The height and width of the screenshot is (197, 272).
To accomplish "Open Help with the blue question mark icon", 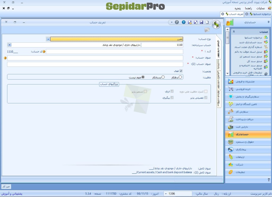I will [183, 22].
